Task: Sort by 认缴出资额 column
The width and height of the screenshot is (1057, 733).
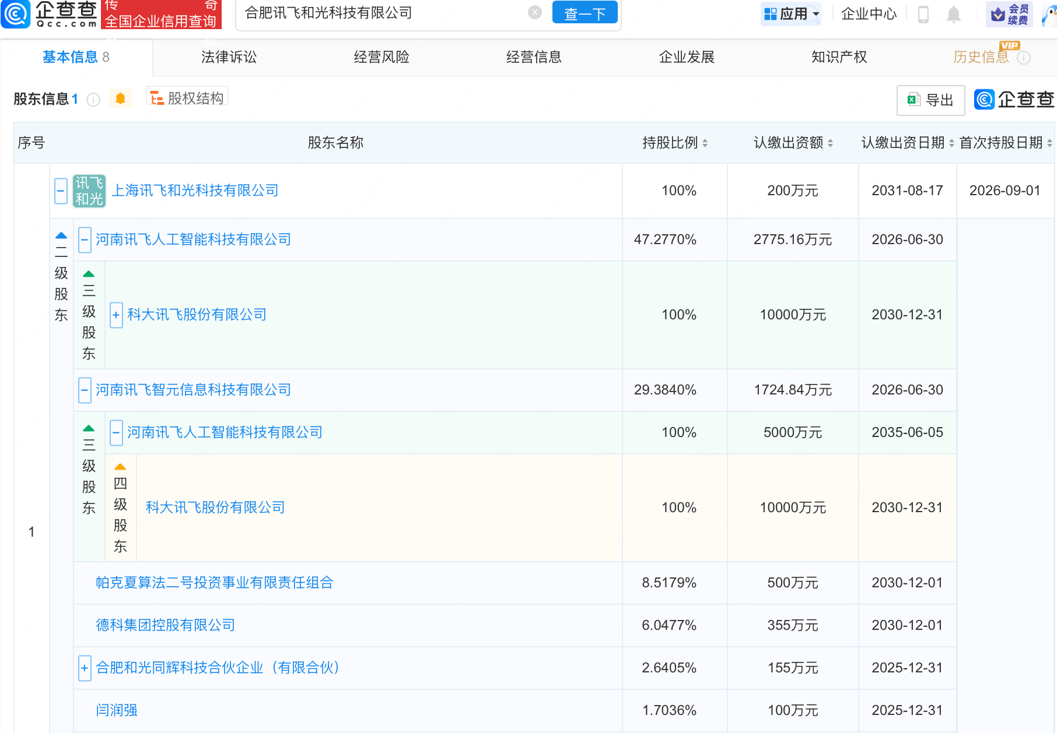Action: [793, 143]
